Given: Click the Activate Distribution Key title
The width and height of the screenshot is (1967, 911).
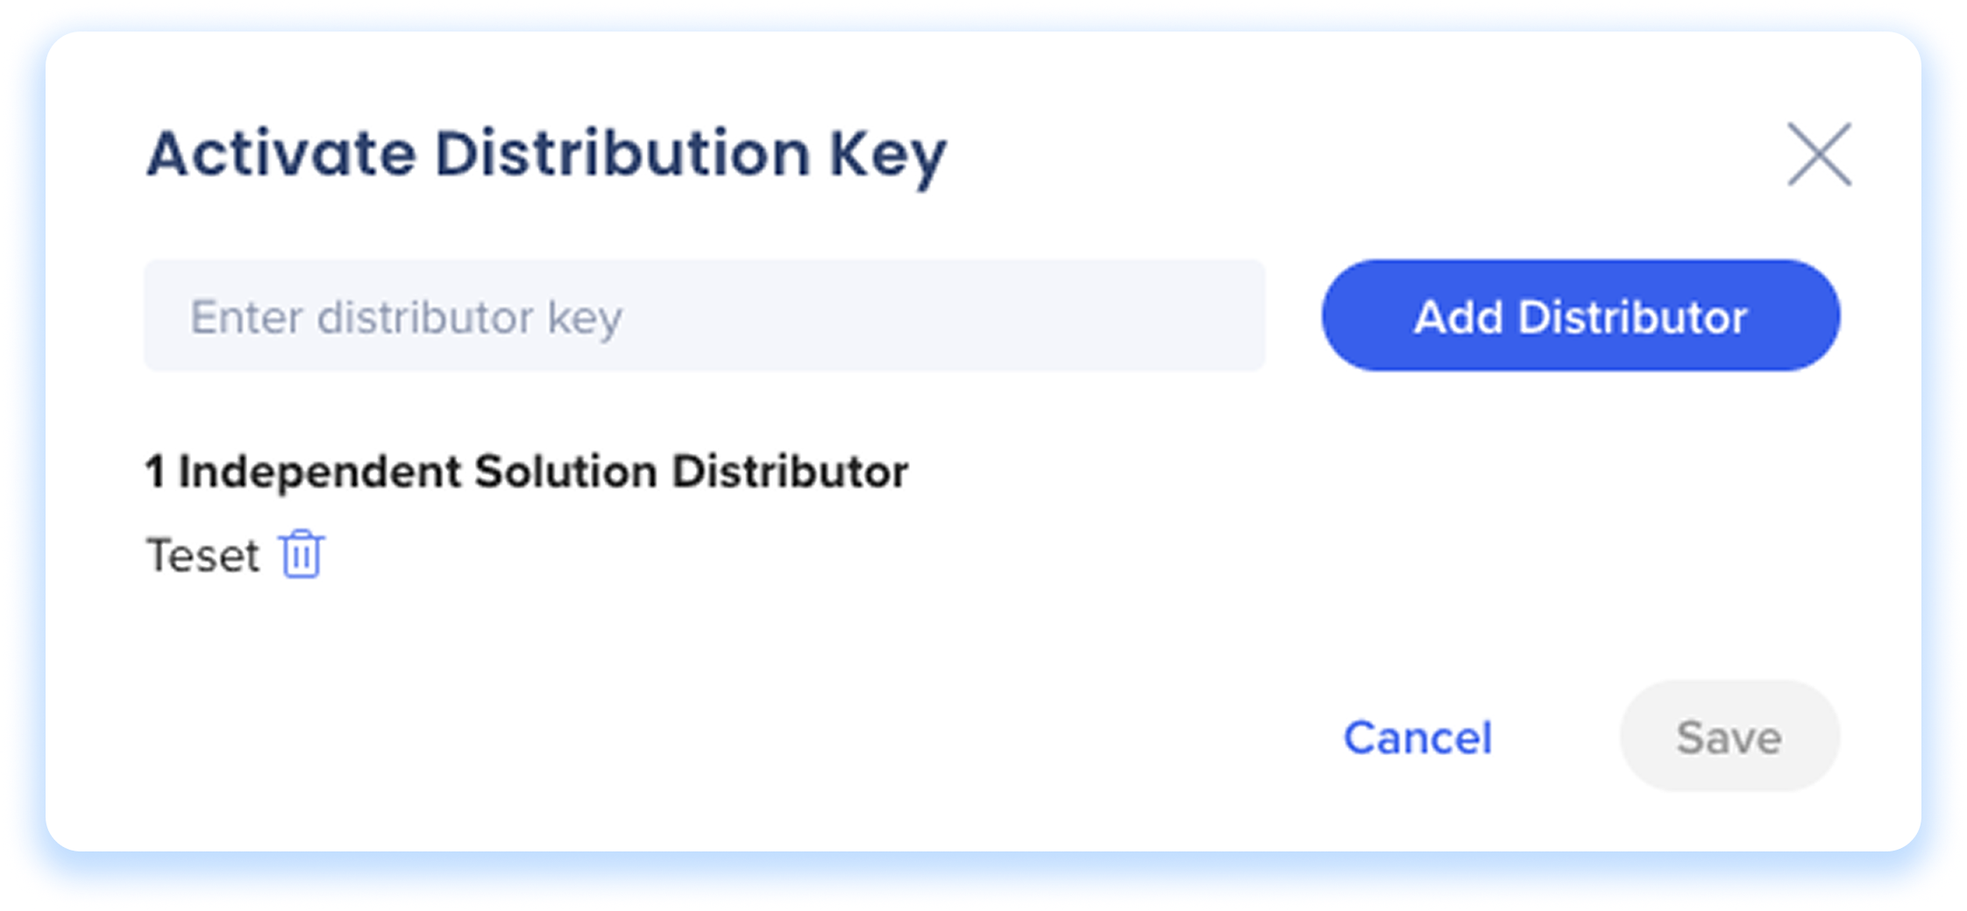Looking at the screenshot, I should tap(546, 154).
